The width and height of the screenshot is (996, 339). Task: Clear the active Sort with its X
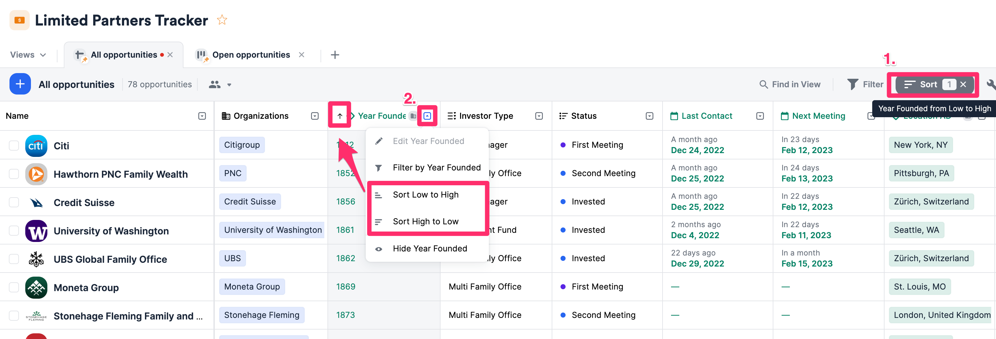(x=963, y=84)
